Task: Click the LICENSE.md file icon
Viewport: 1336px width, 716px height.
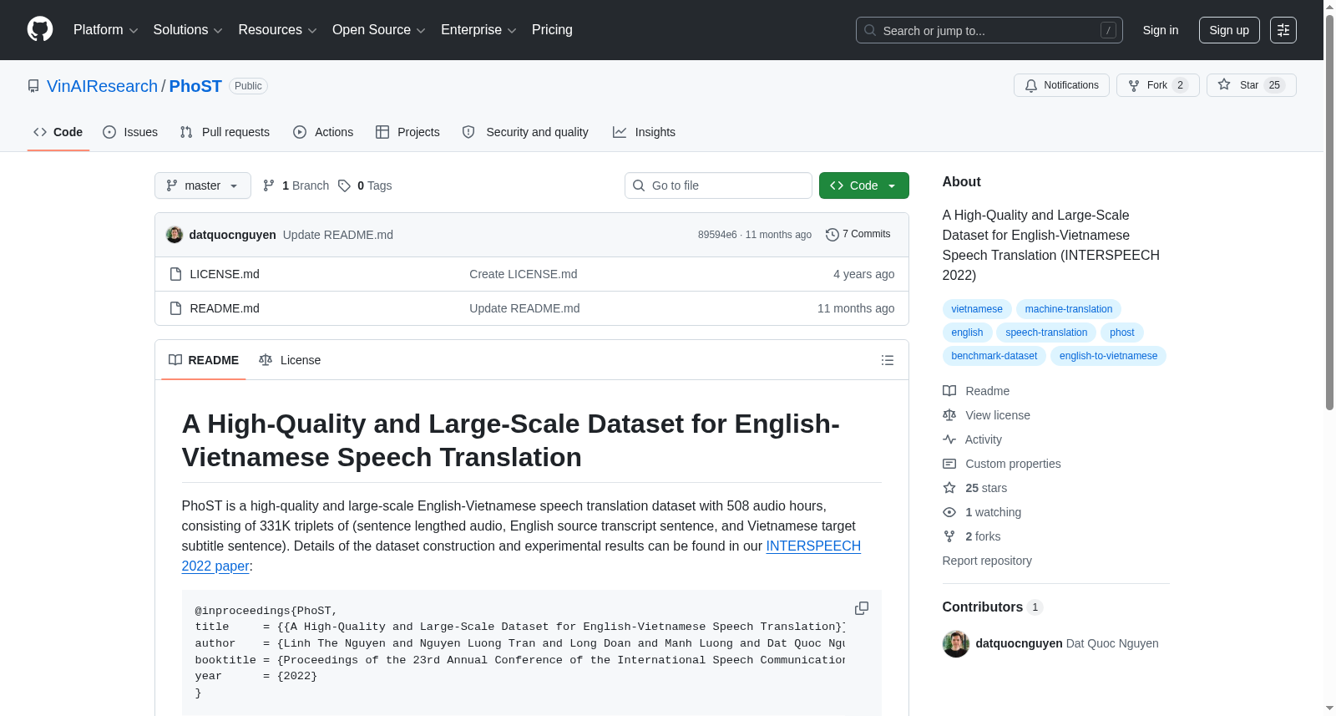Action: pyautogui.click(x=175, y=274)
